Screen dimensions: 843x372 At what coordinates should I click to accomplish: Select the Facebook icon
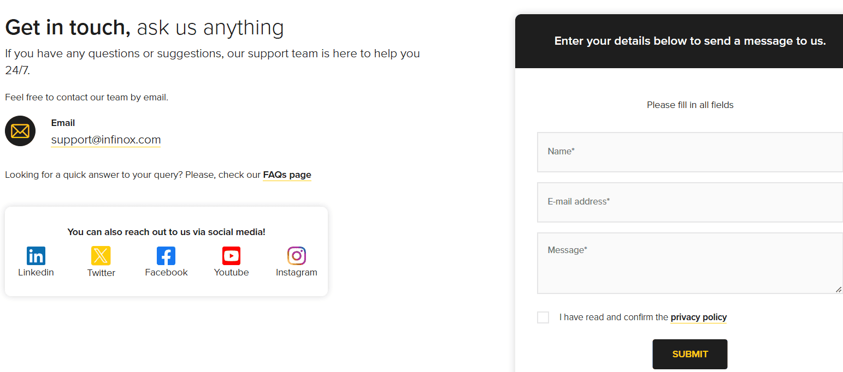166,255
